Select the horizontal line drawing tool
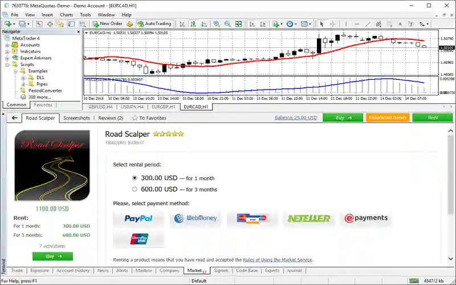The width and height of the screenshot is (456, 285). click(357, 24)
